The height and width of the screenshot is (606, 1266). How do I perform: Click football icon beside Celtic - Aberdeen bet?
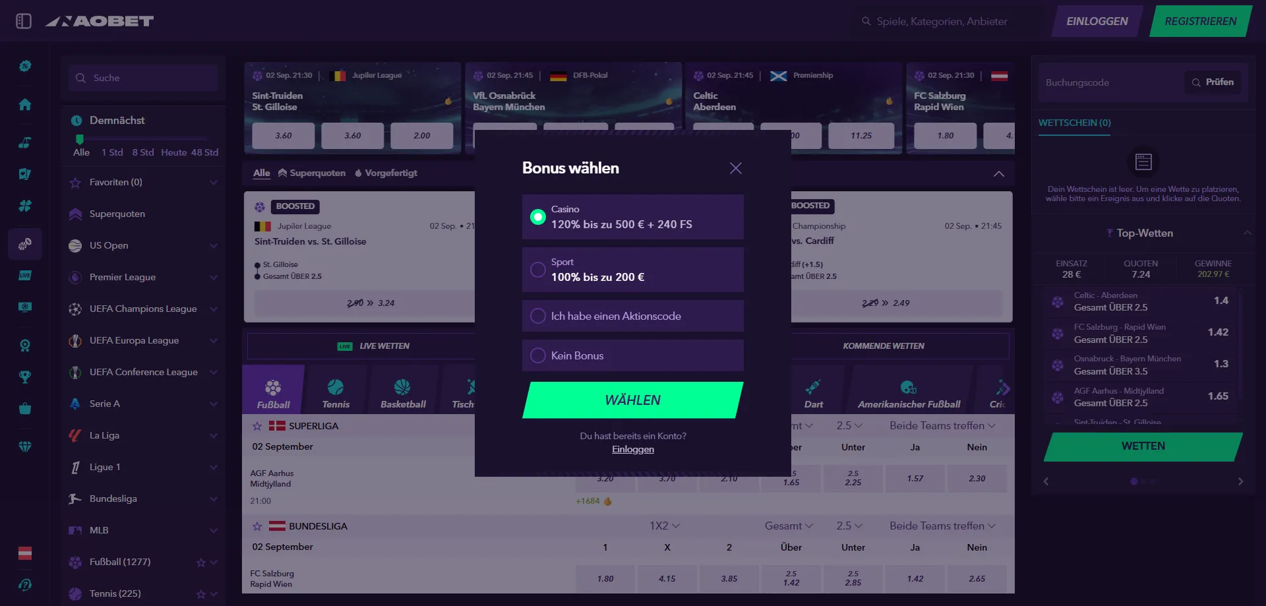[1058, 302]
